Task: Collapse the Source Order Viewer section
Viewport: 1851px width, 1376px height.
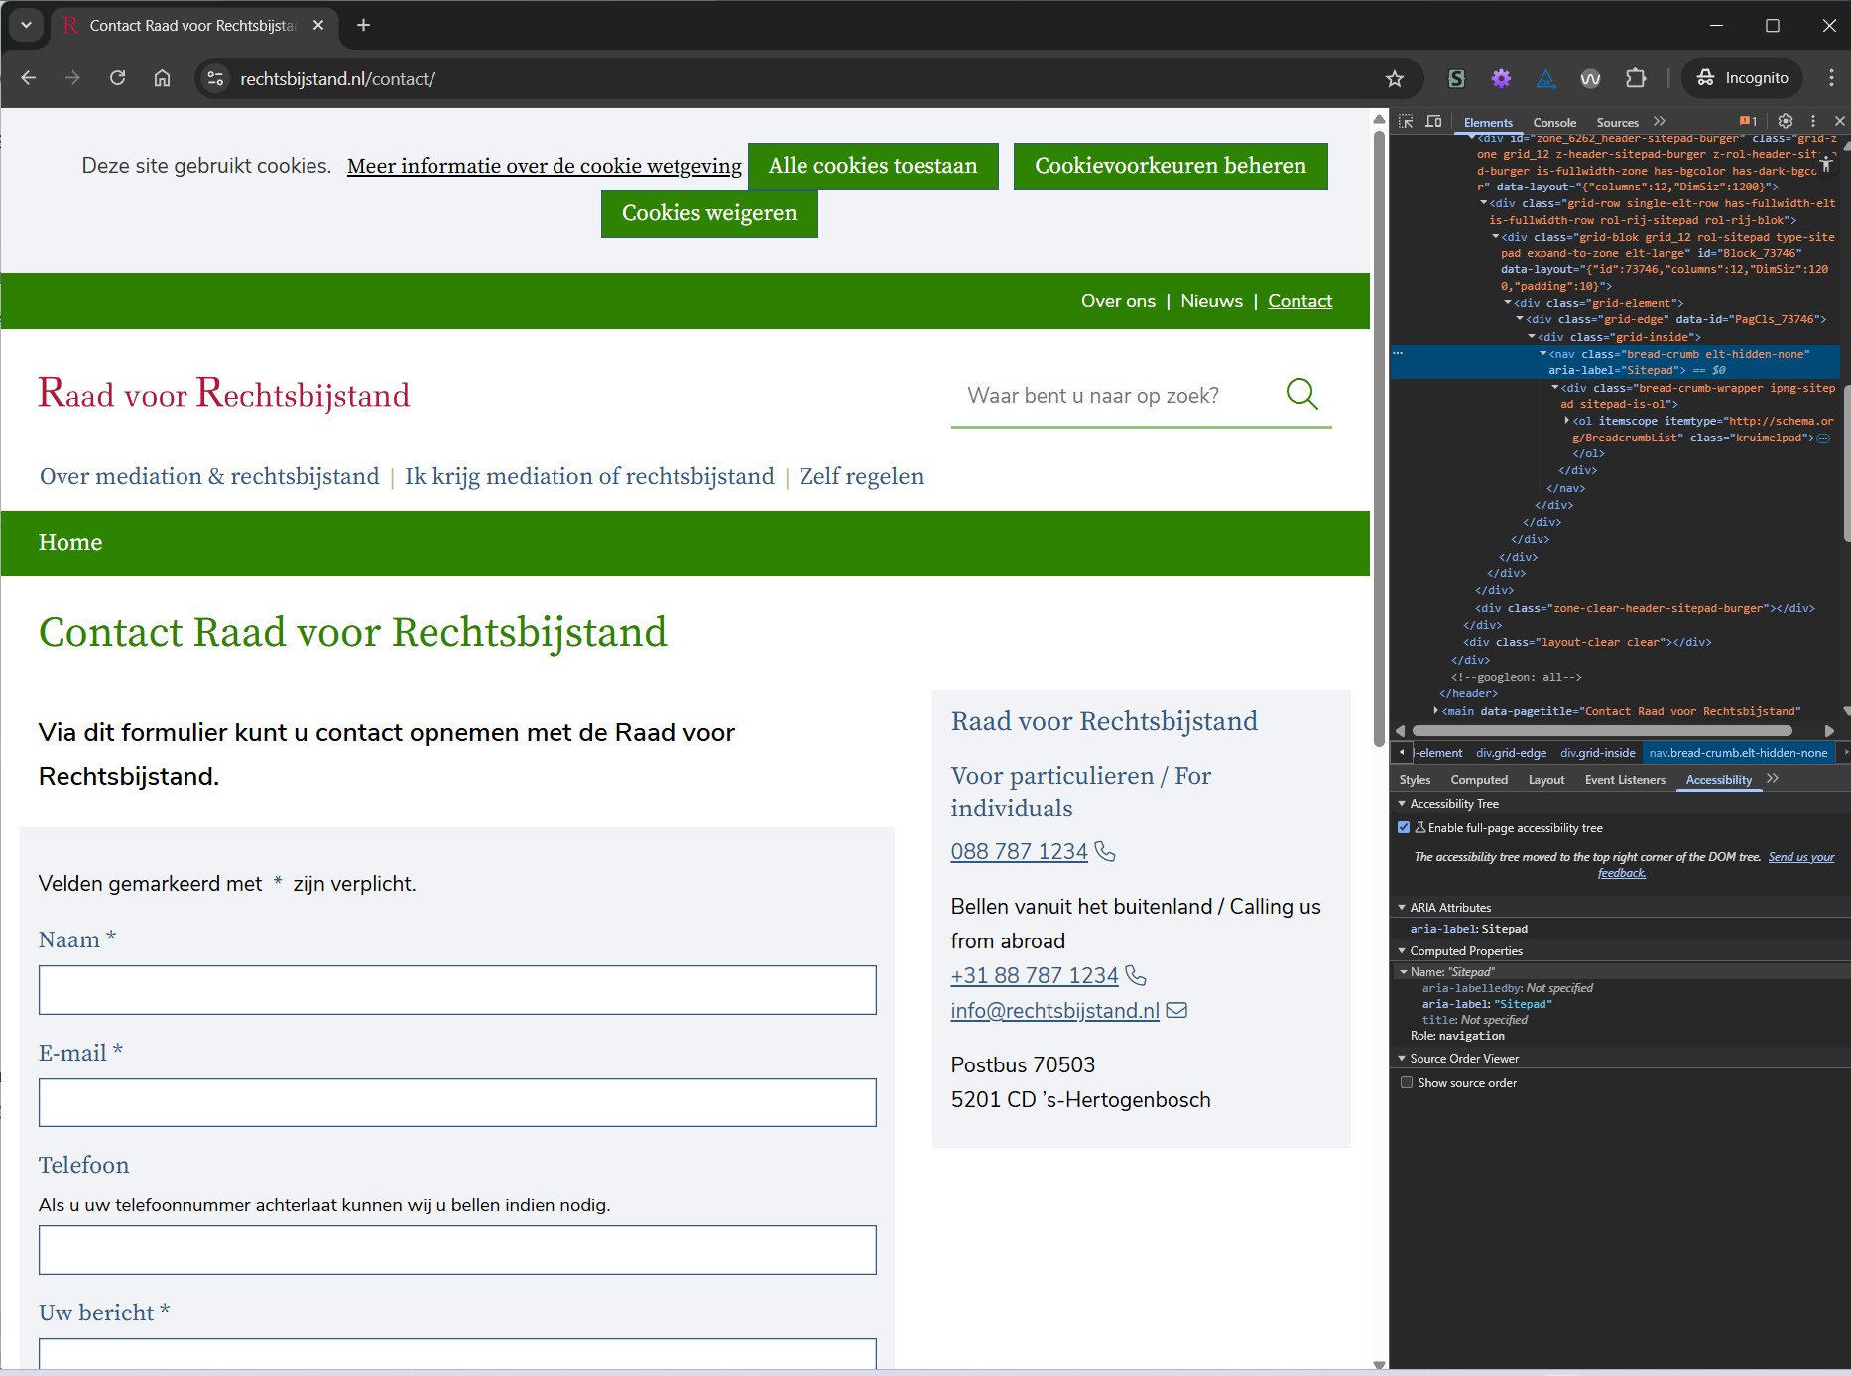Action: pos(1402,1059)
